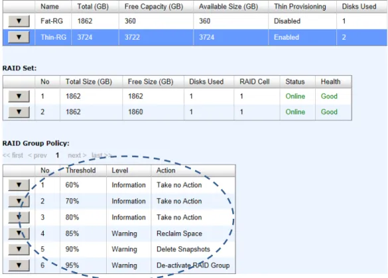Select the Good health of RAID Set 2

coord(329,112)
